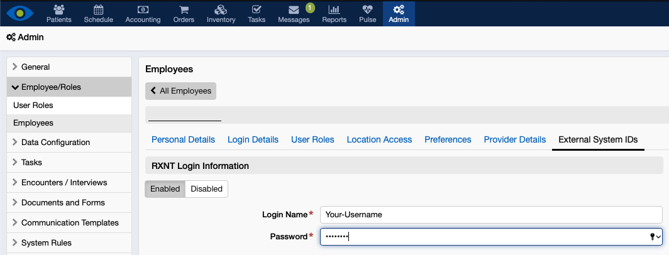This screenshot has height=255, width=669.
Task: Open the Orders cart icon
Action: pos(184,9)
